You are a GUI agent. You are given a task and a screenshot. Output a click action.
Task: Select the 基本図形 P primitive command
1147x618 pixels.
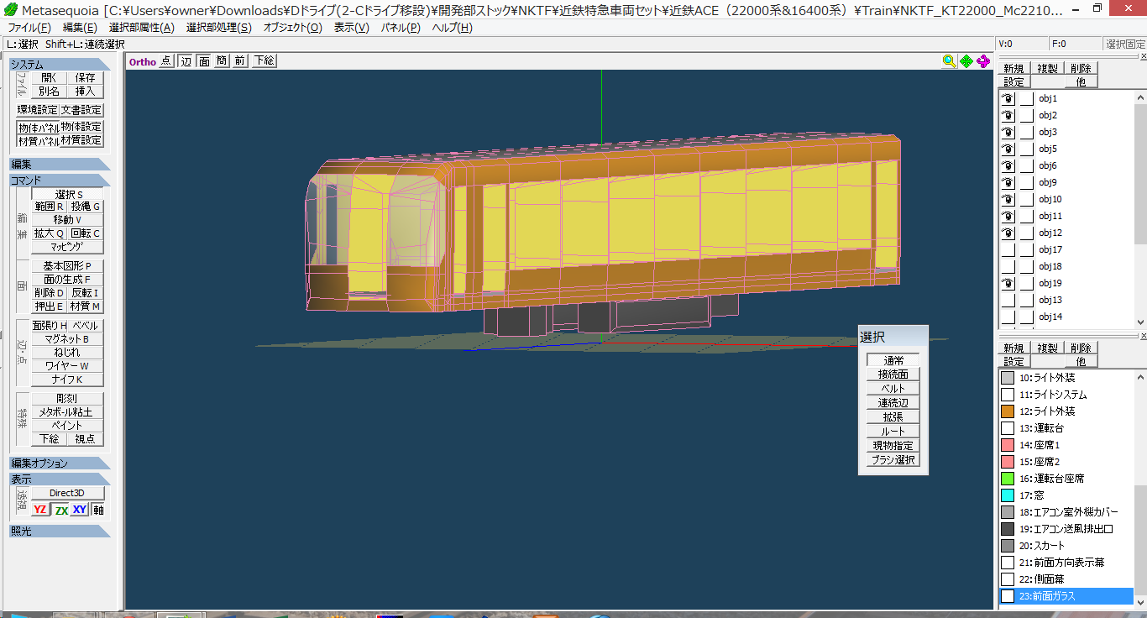tap(67, 265)
